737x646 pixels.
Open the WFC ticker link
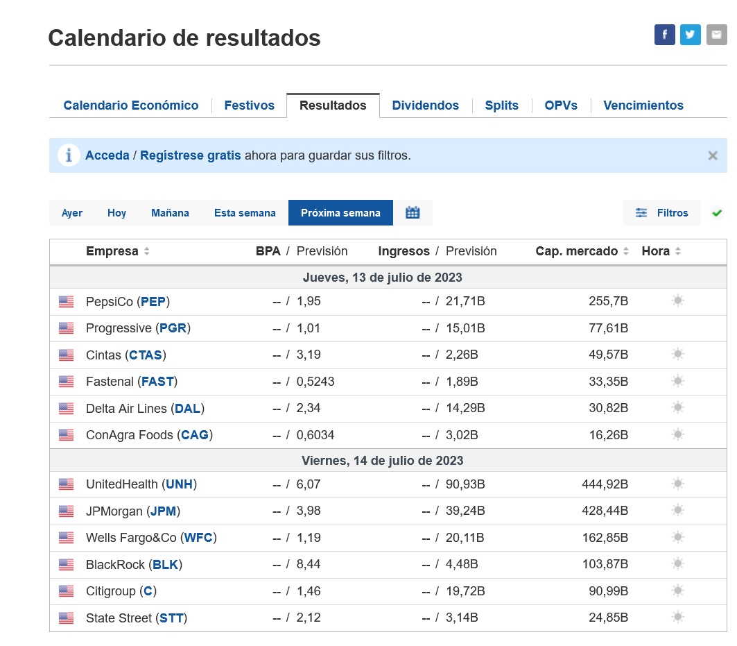click(x=198, y=538)
